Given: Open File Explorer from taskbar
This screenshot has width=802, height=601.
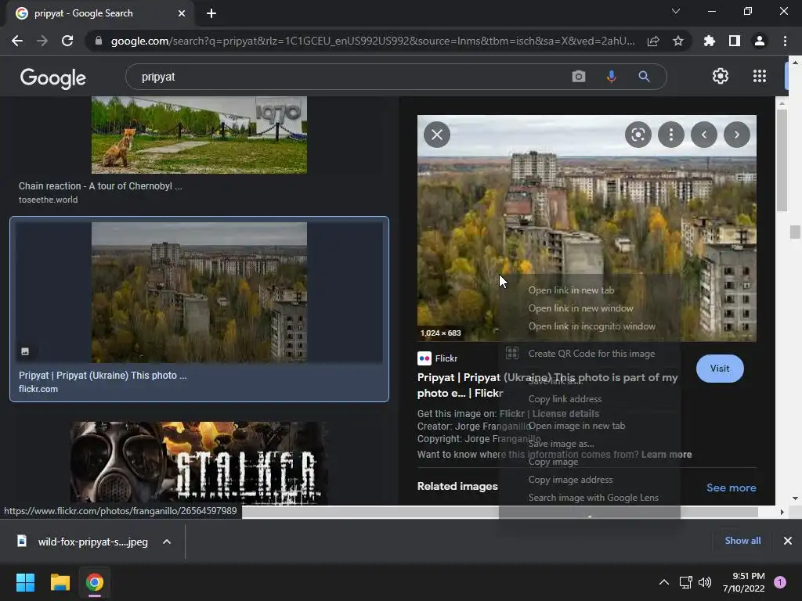Looking at the screenshot, I should pos(60,582).
